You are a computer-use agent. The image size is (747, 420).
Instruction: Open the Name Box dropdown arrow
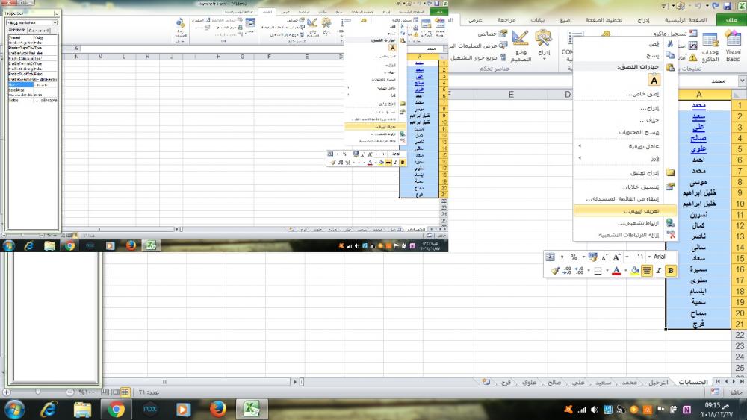(x=742, y=81)
